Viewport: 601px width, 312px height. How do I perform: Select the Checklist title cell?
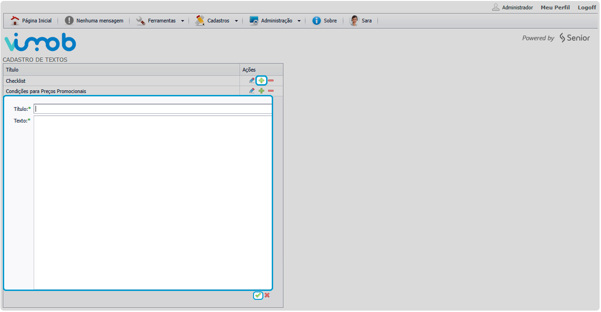click(x=122, y=81)
